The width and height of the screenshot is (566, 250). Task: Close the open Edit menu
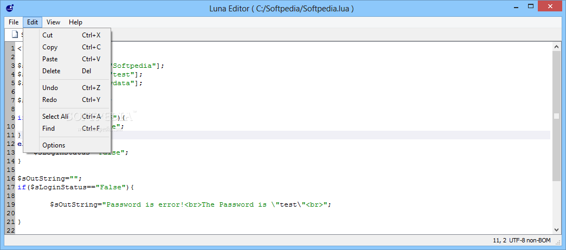coord(33,22)
